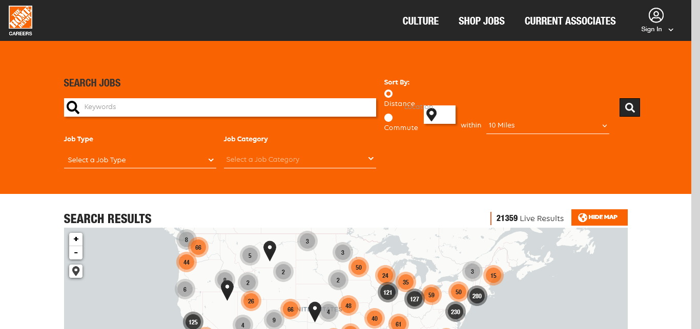This screenshot has width=700, height=329.
Task: Click the dark search submit magnifier button
Action: 630,107
